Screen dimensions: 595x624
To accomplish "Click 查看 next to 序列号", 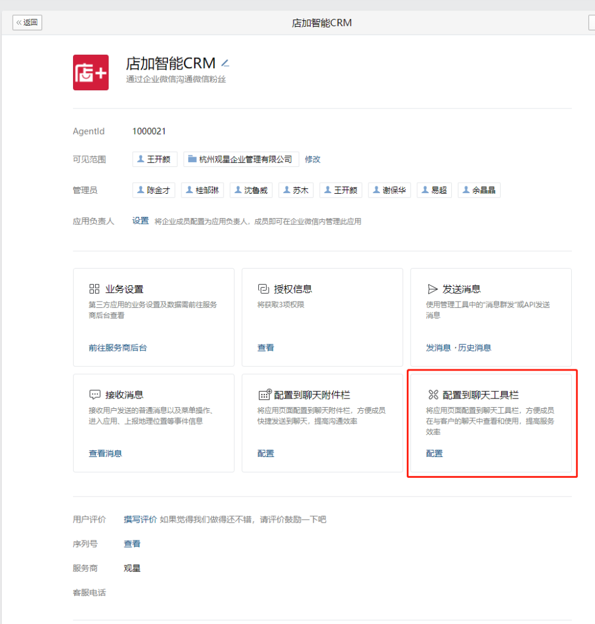I will [132, 544].
